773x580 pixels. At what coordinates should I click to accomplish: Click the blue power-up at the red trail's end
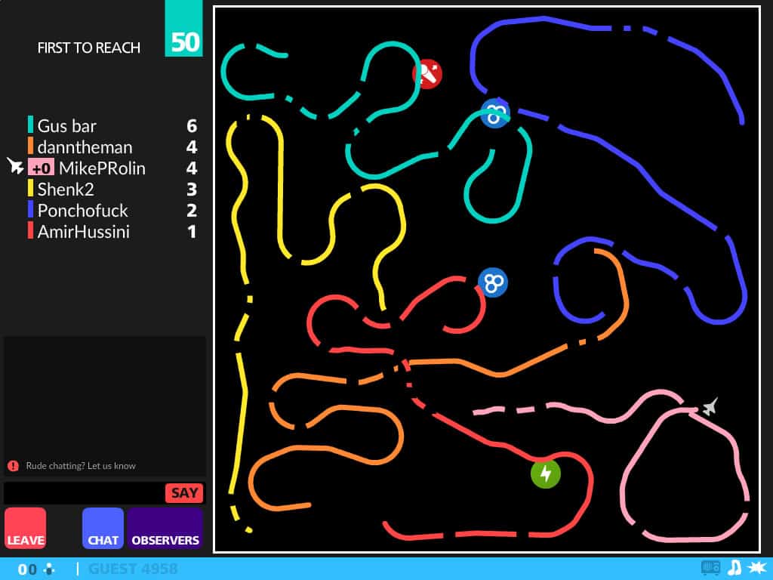pyautogui.click(x=494, y=282)
